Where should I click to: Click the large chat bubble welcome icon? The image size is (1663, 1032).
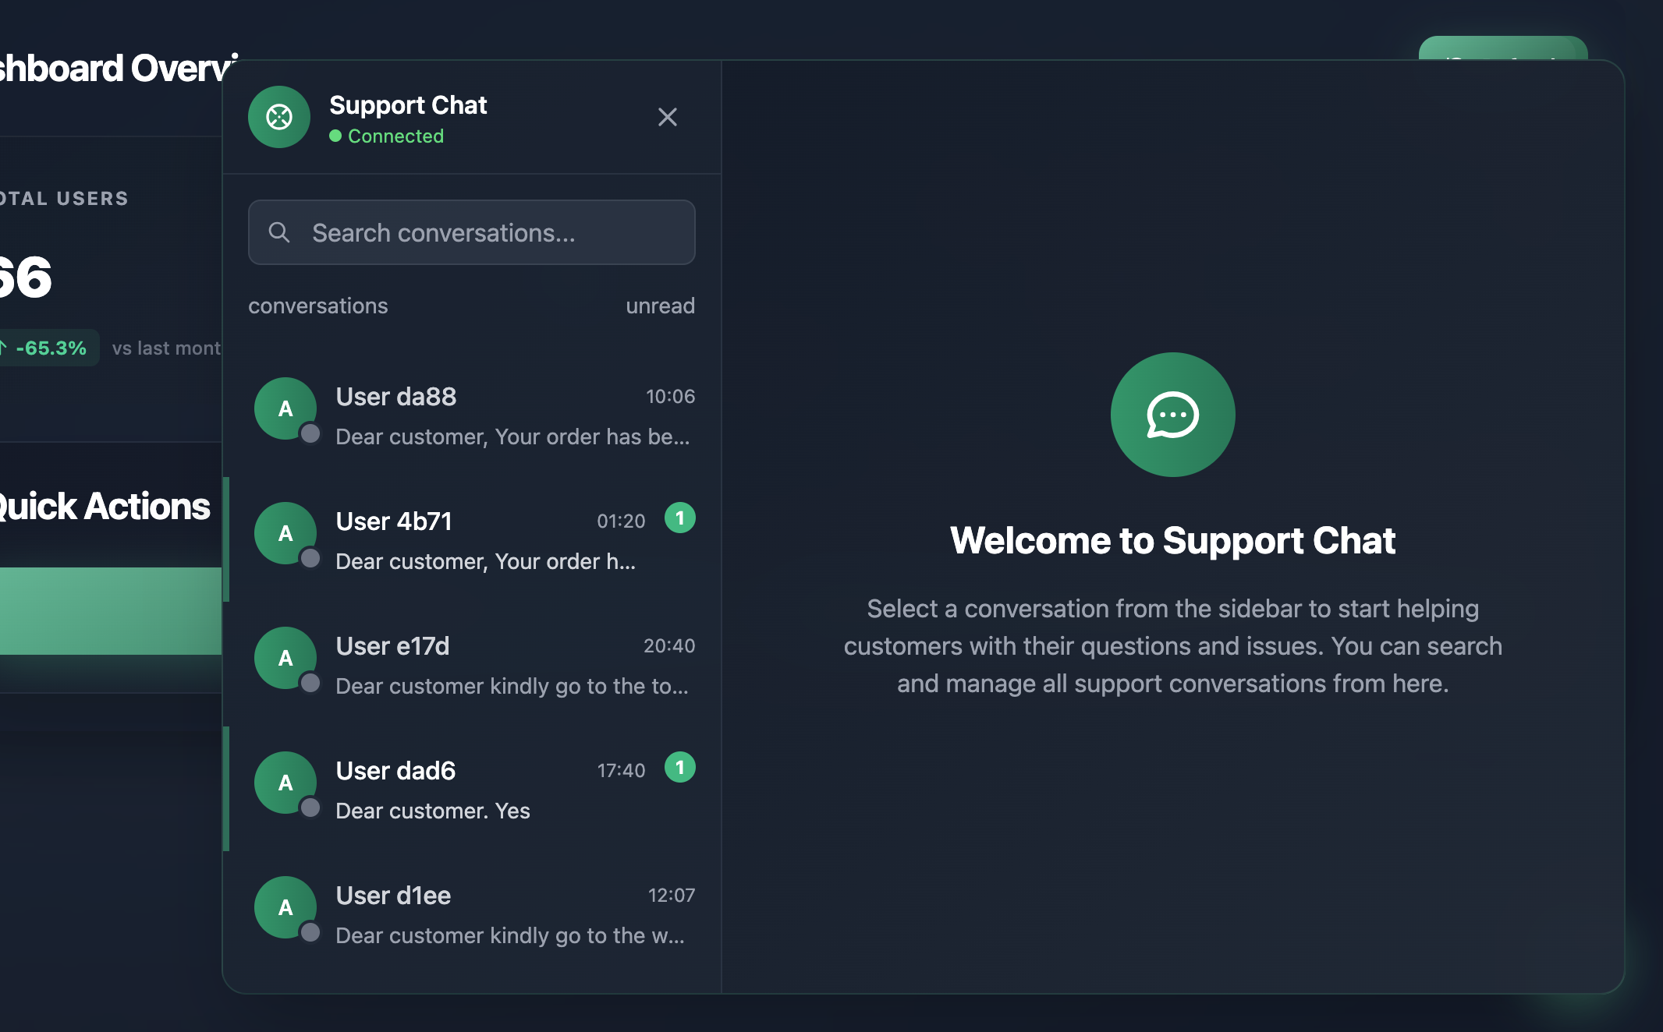1172,415
